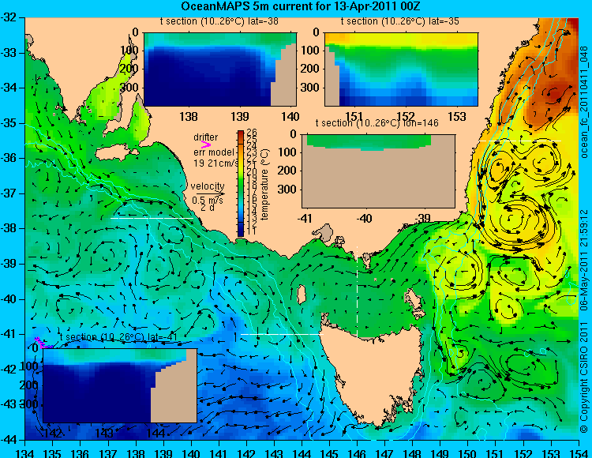Click the white dashed lat=-38 section line

click(x=152, y=219)
